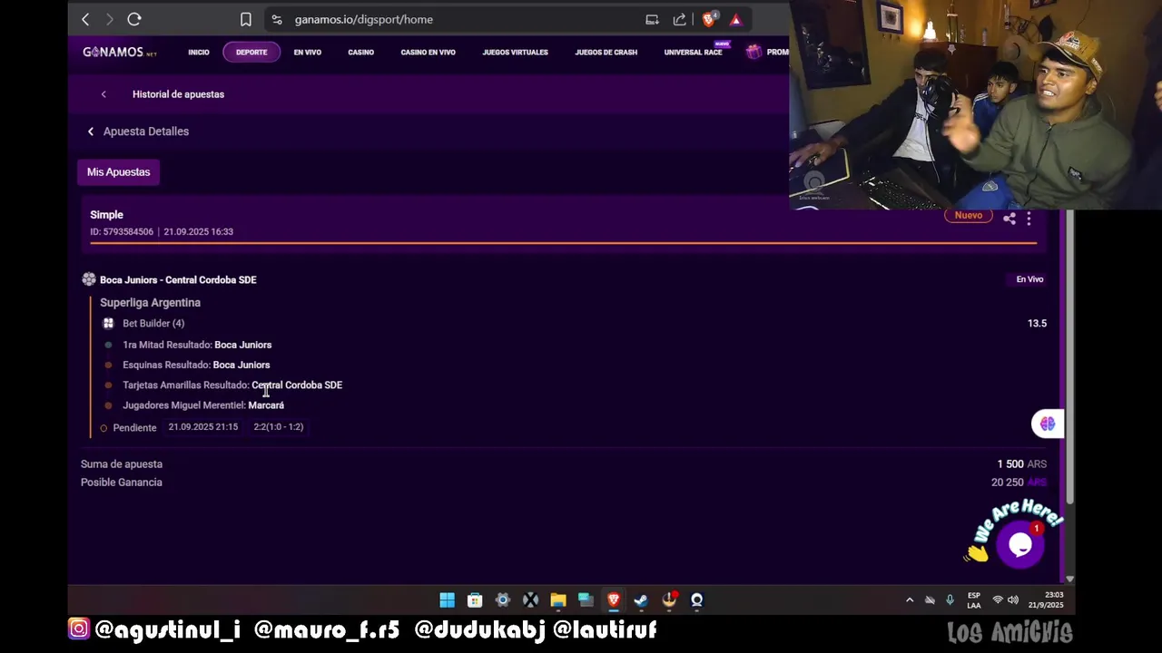Viewport: 1162px width, 653px height.
Task: Open the INICIO menu item
Action: (x=199, y=53)
